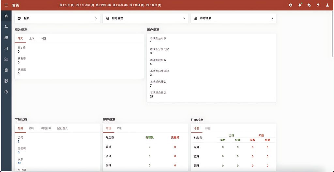Switch to the 本期 performance tab
334x172 pixels.
[x=43, y=39]
